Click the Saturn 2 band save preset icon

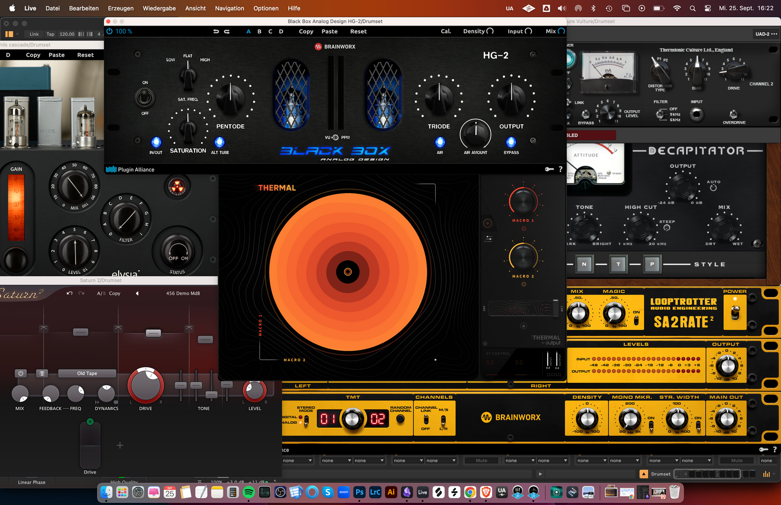tap(42, 373)
